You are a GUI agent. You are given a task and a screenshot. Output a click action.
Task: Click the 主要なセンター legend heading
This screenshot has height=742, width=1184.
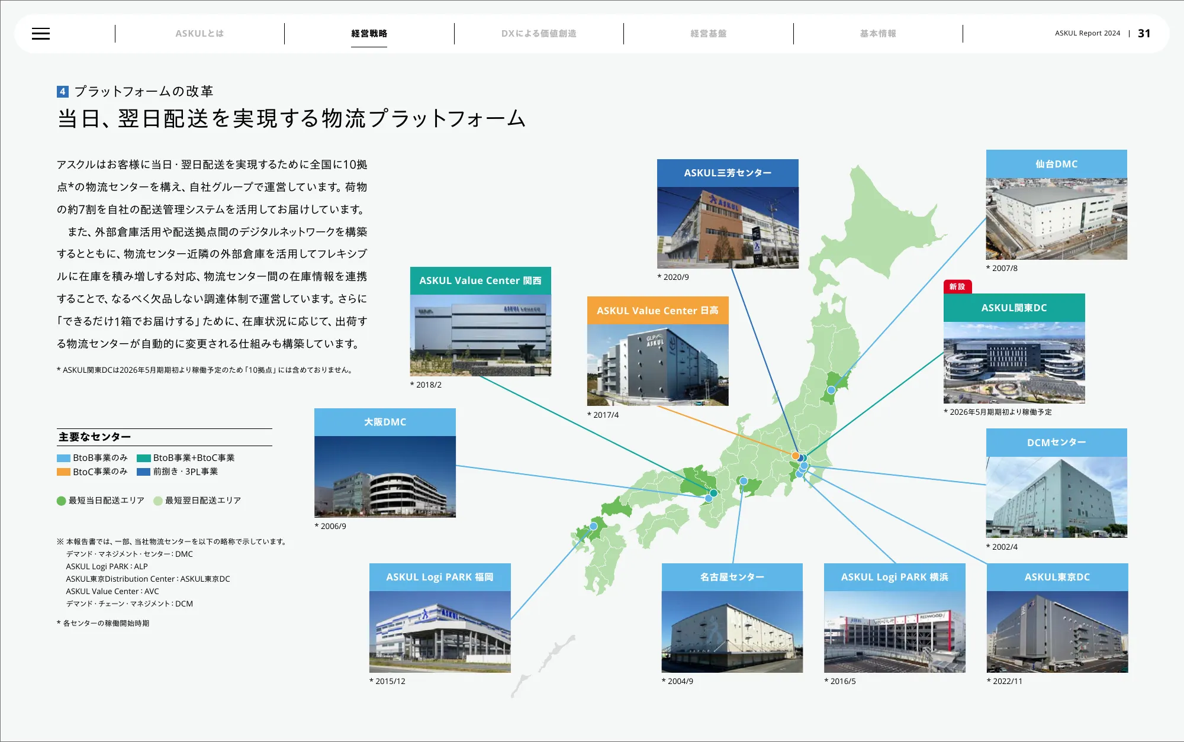(95, 437)
